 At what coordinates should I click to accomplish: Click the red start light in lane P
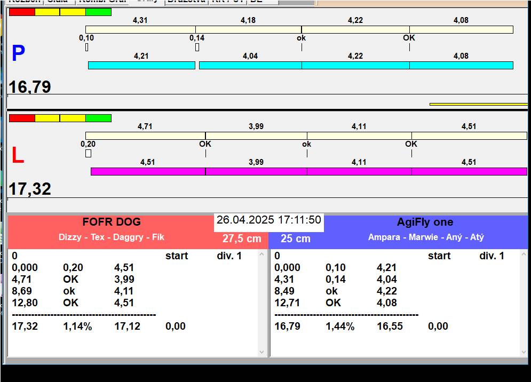tap(22, 12)
